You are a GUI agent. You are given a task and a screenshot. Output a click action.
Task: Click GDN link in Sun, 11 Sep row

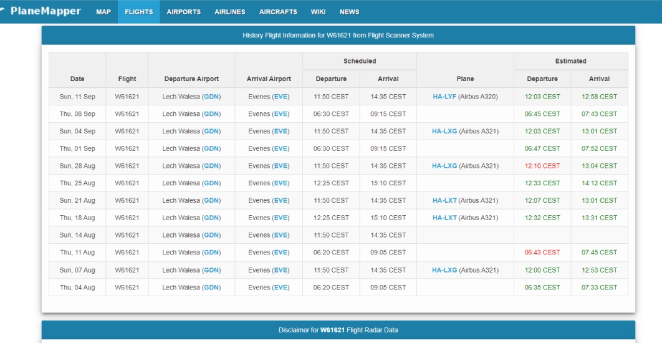click(x=211, y=97)
